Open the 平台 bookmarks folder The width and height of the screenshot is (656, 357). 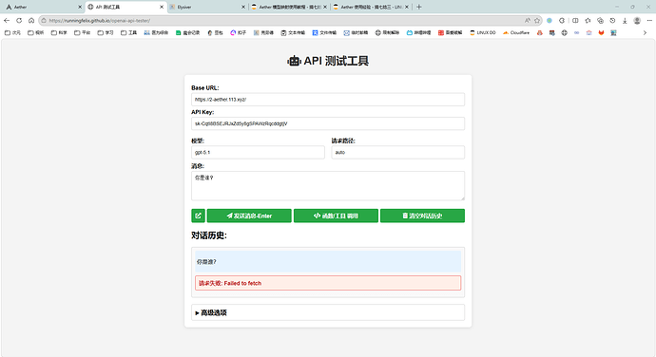[82, 32]
